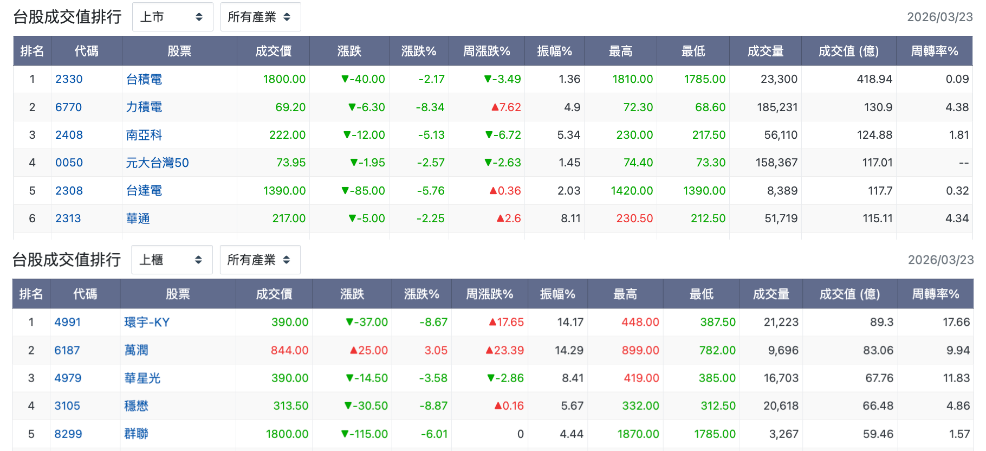Sort upper table by 排名 header
986x451 pixels.
pos(32,51)
